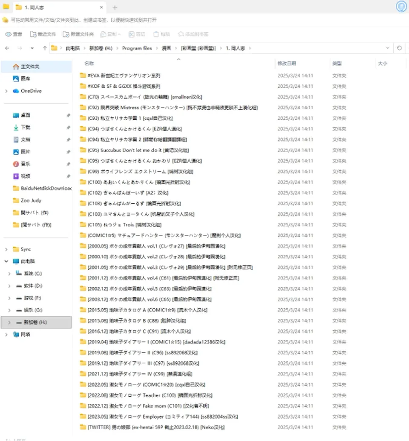Sort by 类型 column header
The width and height of the screenshot is (409, 441).
click(x=337, y=63)
